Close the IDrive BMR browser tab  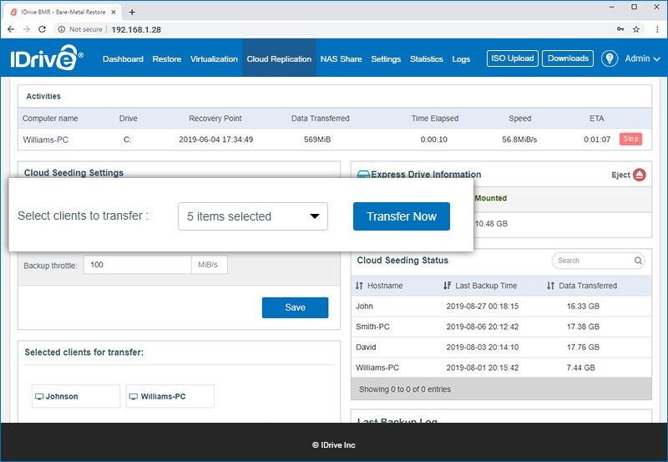[x=114, y=12]
